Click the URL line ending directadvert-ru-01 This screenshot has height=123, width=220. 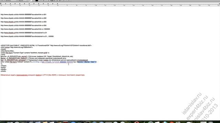[x=24, y=33]
